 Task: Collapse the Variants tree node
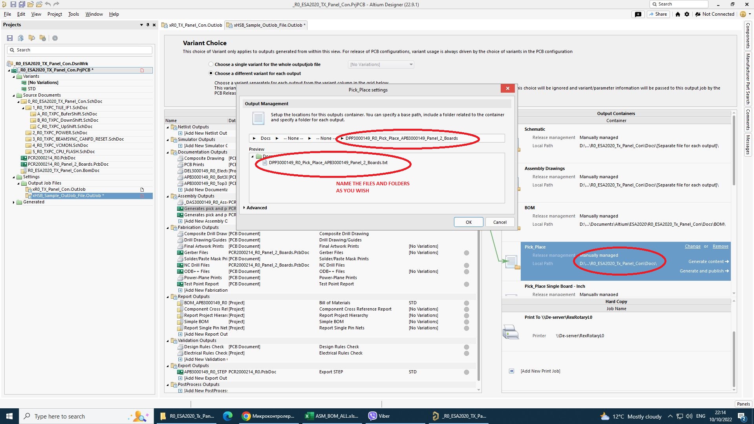coord(14,77)
